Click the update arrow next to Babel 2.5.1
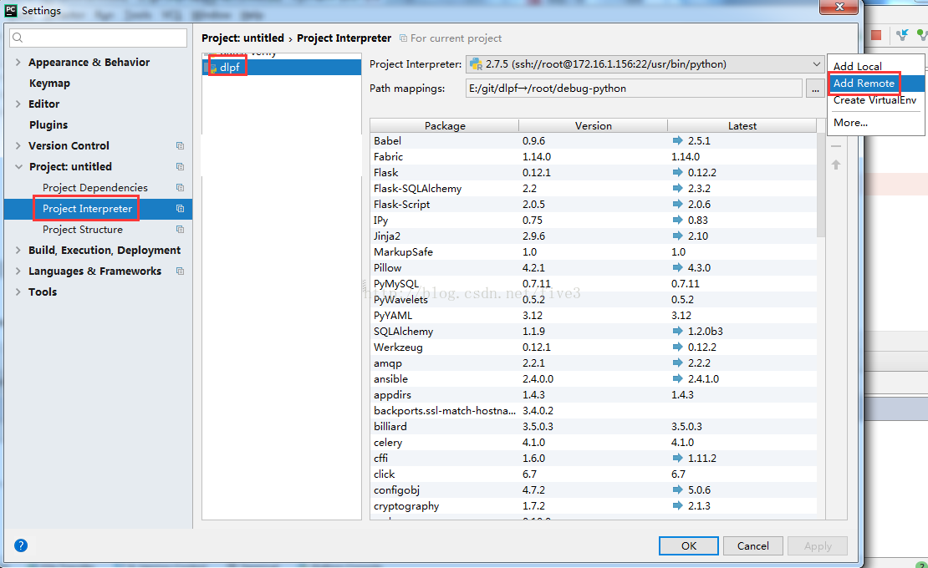Viewport: 928px width, 568px height. [678, 140]
